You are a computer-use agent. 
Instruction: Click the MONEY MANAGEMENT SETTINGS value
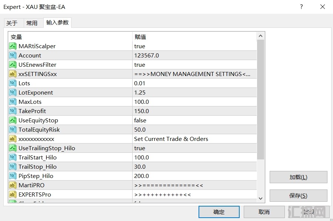(x=192, y=74)
